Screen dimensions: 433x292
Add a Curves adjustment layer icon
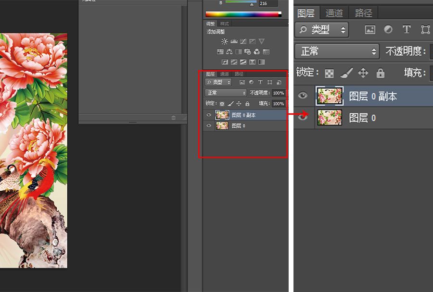(243, 41)
